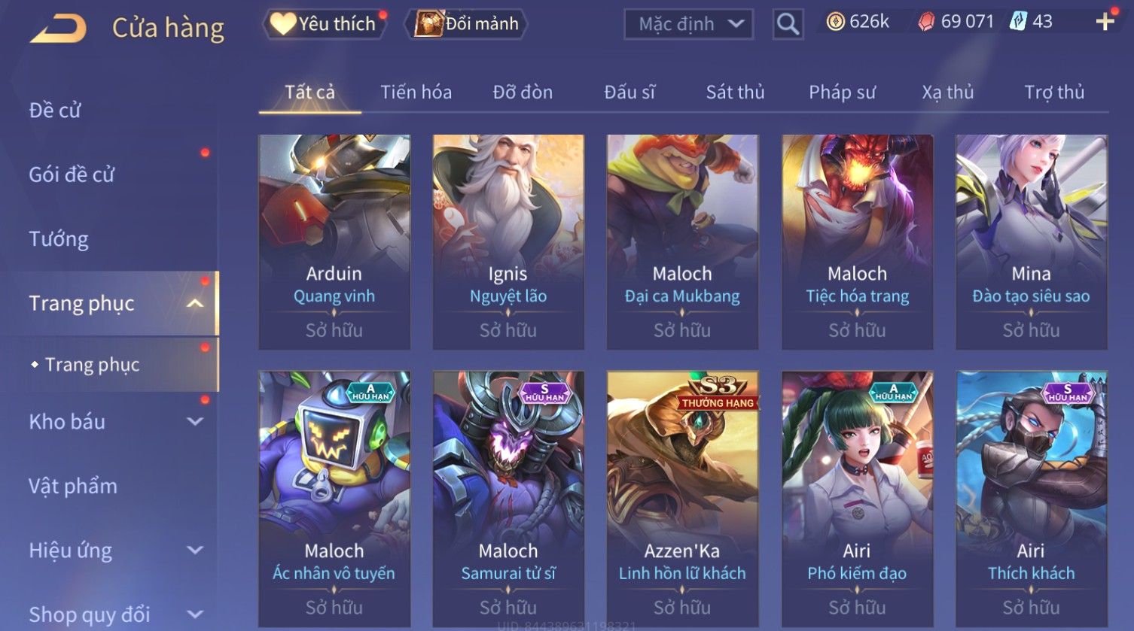Expand the Hiệu ứng sidebar section

(195, 551)
